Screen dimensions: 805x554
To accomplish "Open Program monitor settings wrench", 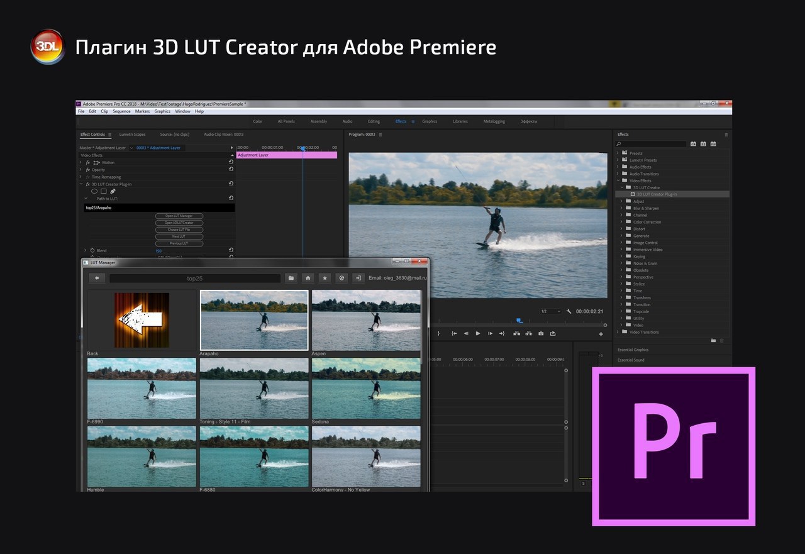I will (569, 311).
